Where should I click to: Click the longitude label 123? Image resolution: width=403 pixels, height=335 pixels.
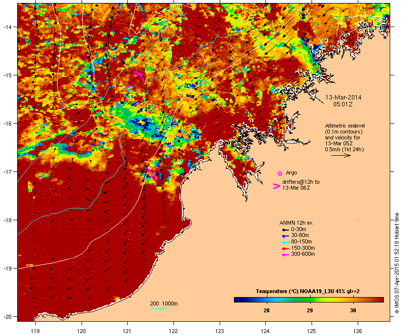pyautogui.click(x=220, y=331)
